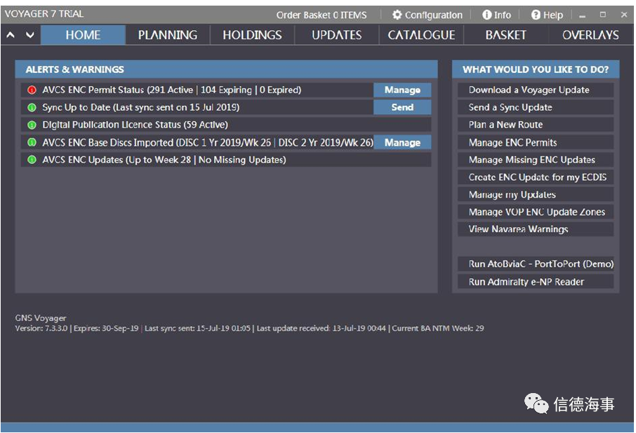Click the up chevron arrow beside HOME
The height and width of the screenshot is (433, 636).
(x=11, y=35)
